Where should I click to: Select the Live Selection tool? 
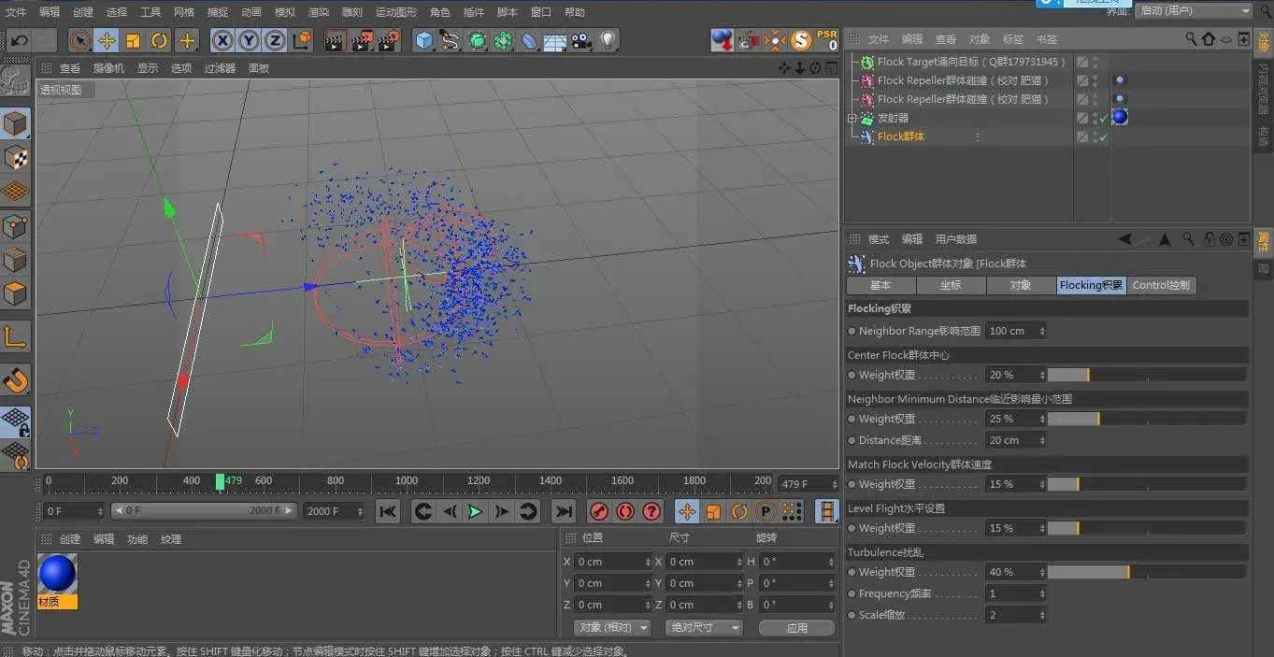pos(80,40)
